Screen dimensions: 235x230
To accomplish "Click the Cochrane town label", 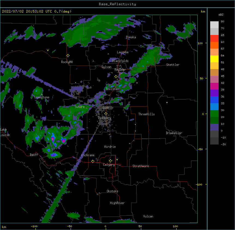I will tap(88, 155).
